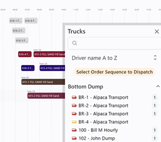
Task: Click the truck search field
Action: click(114, 43)
